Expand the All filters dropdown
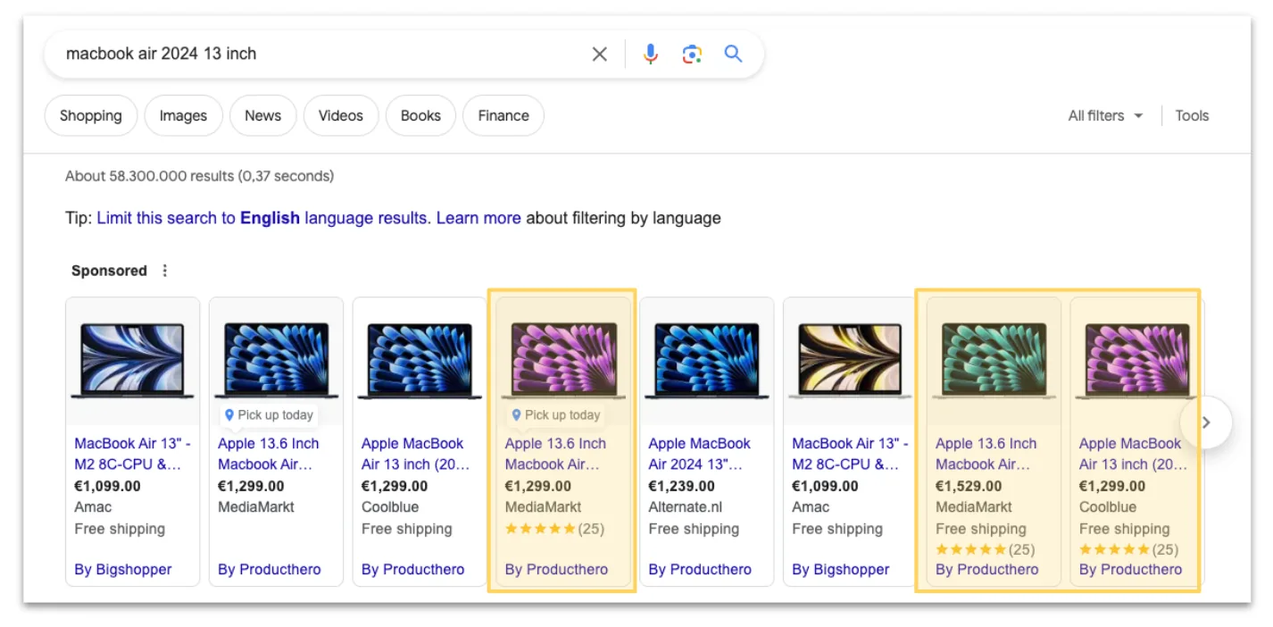Image resolution: width=1273 pixels, height=627 pixels. pos(1105,115)
